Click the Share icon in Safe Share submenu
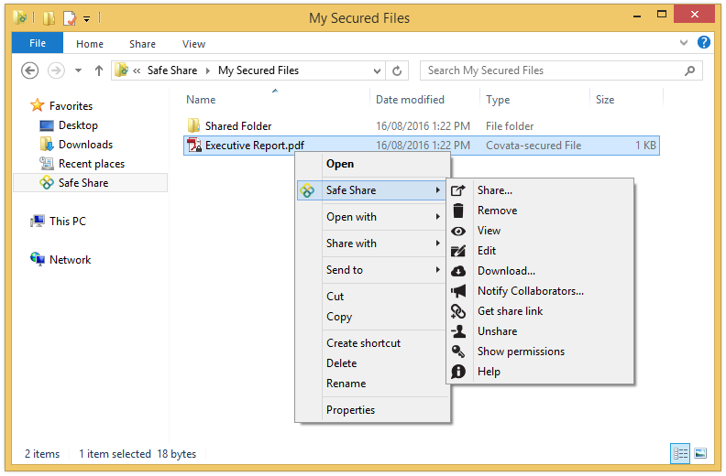The image size is (726, 476). [x=459, y=190]
